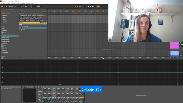The height and width of the screenshot is (103, 183).
Task: Click the Tunings icon in the Library
Action: coord(2,51)
